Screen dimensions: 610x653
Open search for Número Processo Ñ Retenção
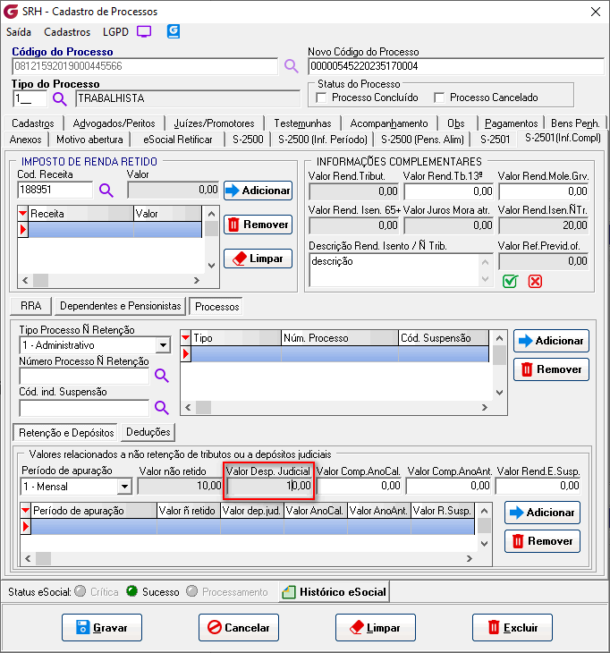coord(162,376)
